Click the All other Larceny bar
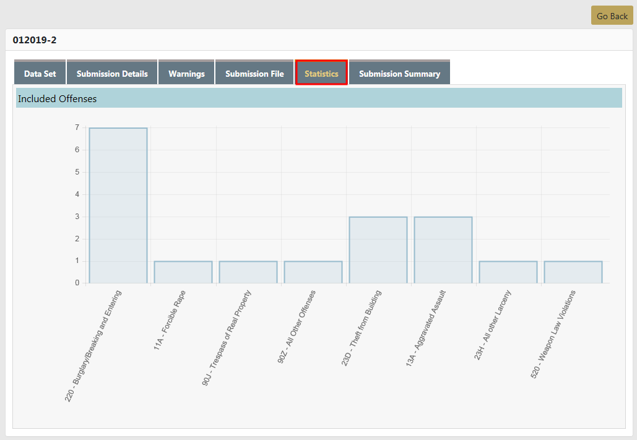The height and width of the screenshot is (440, 637). pyautogui.click(x=508, y=272)
